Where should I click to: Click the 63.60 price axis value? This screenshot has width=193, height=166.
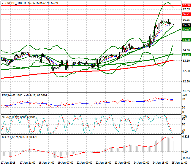(186, 61)
